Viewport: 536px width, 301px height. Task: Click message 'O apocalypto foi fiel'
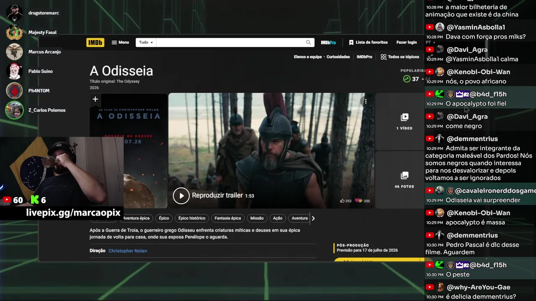click(x=476, y=104)
